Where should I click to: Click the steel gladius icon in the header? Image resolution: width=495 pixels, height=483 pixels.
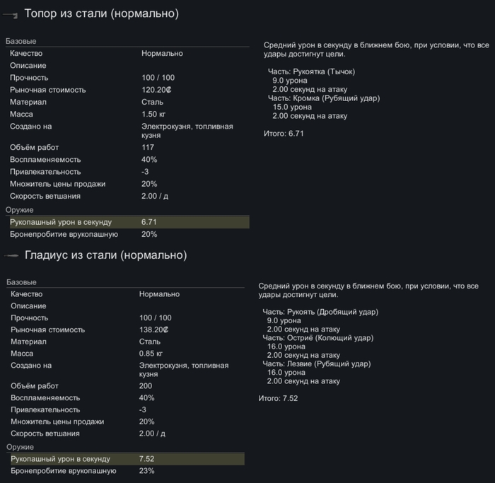tap(11, 255)
